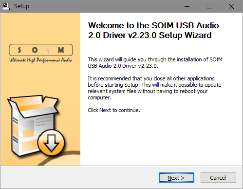Abort installation with the Cancel button

click(x=218, y=178)
